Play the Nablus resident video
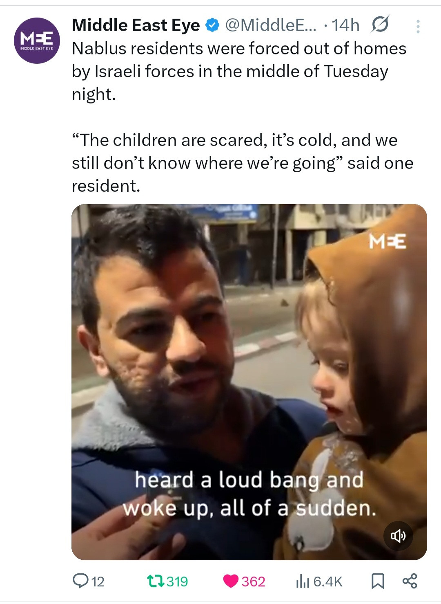The image size is (441, 604). [x=249, y=382]
